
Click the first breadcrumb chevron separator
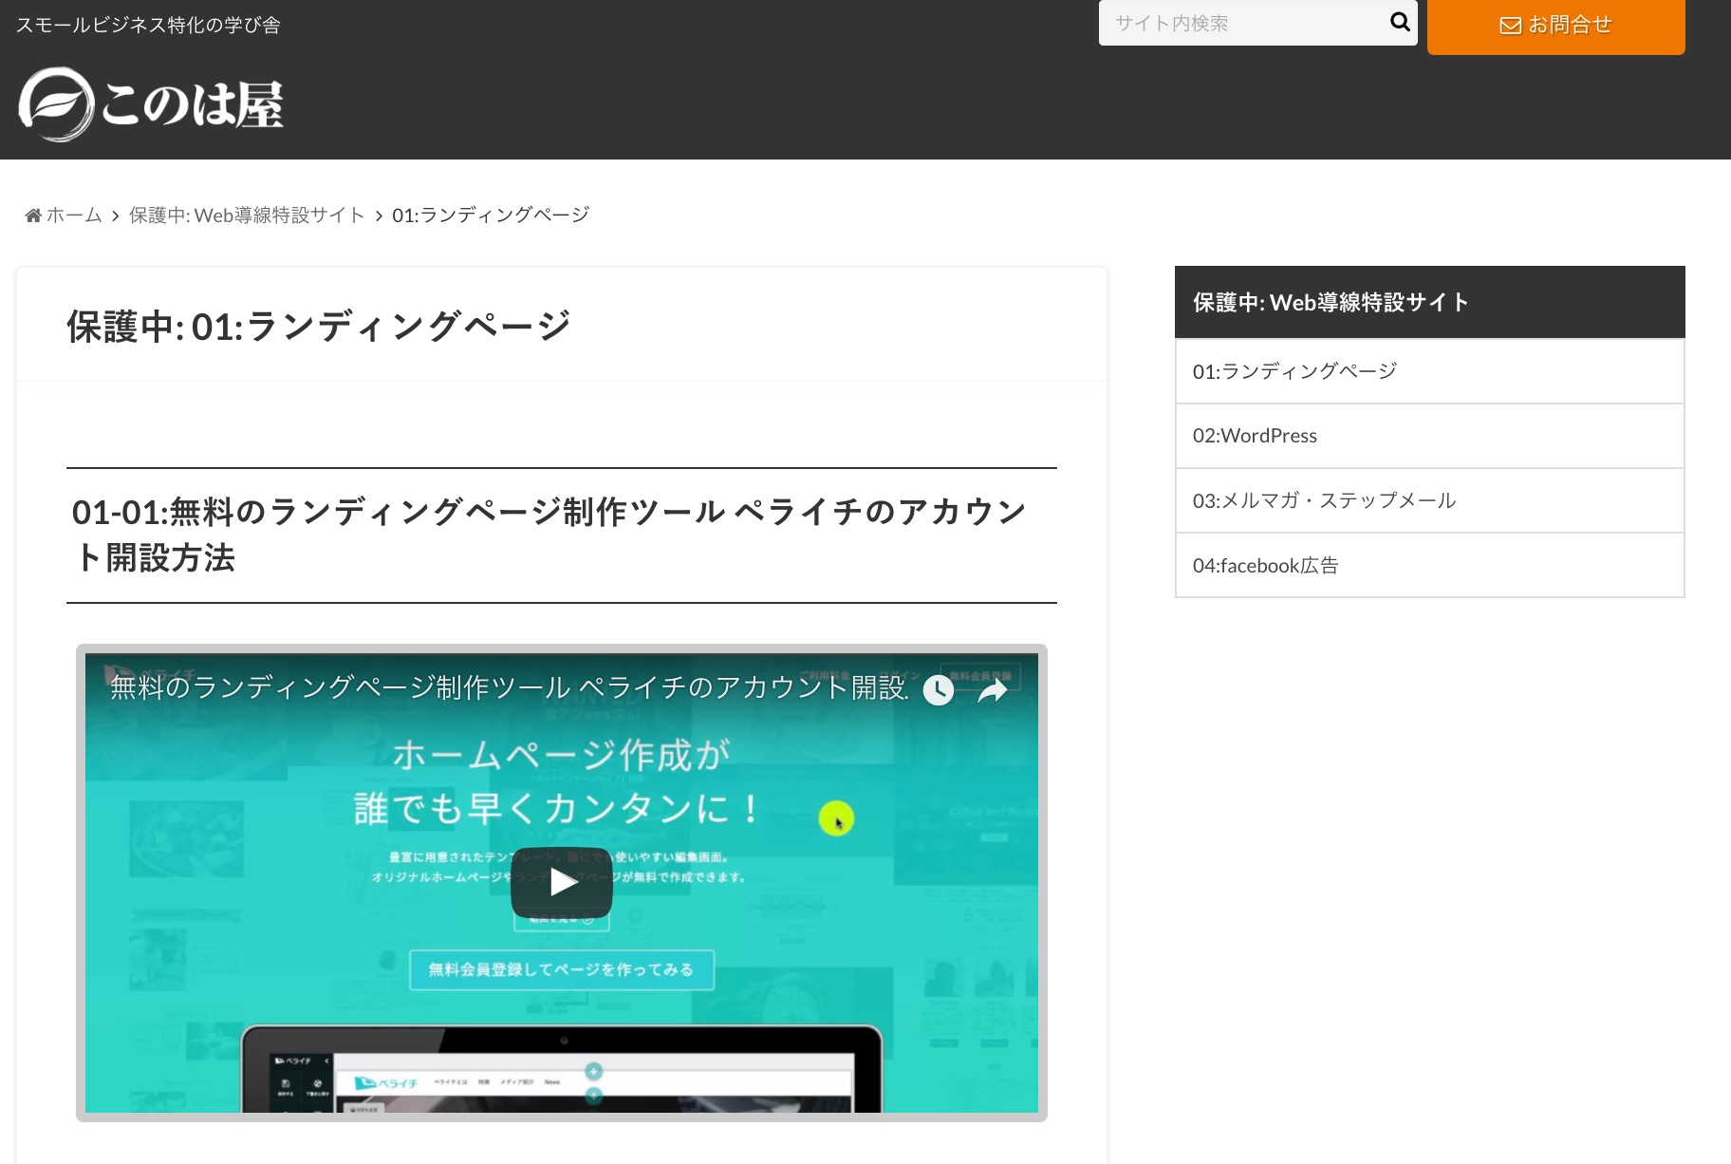(116, 216)
